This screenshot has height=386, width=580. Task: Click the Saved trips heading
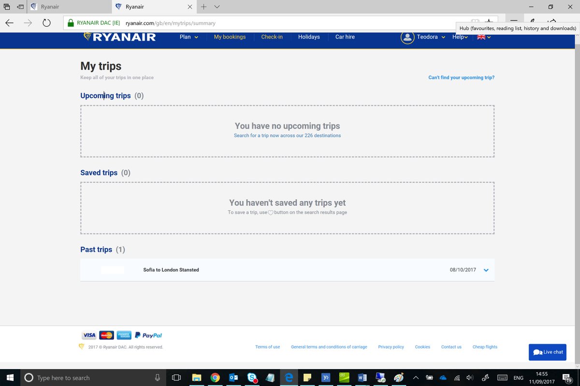(99, 173)
